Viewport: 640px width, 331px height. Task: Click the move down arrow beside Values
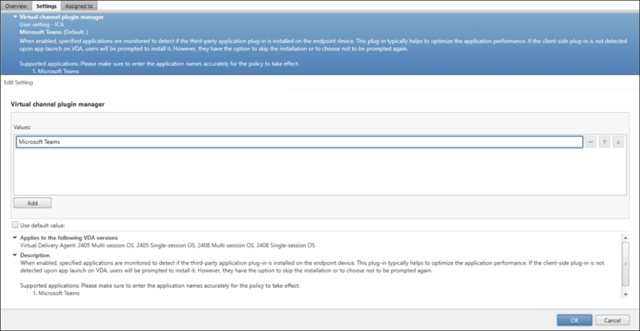coord(618,142)
